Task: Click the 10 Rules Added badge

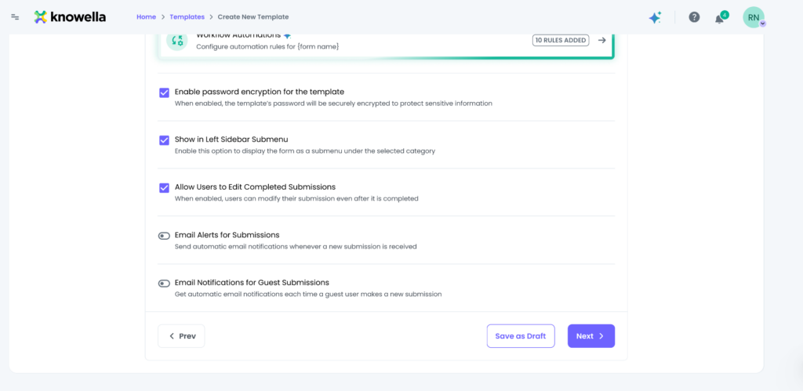Action: pyautogui.click(x=561, y=40)
